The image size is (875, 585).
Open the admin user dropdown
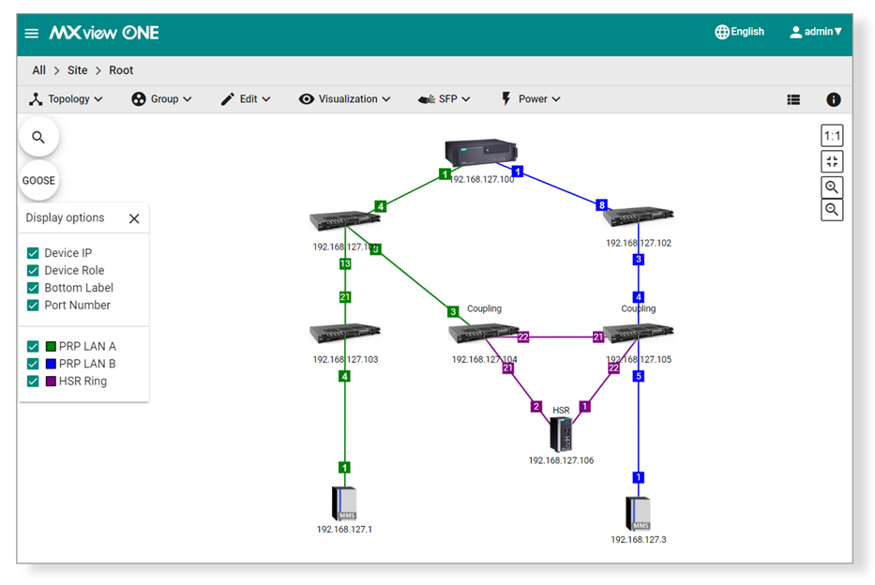pos(815,32)
